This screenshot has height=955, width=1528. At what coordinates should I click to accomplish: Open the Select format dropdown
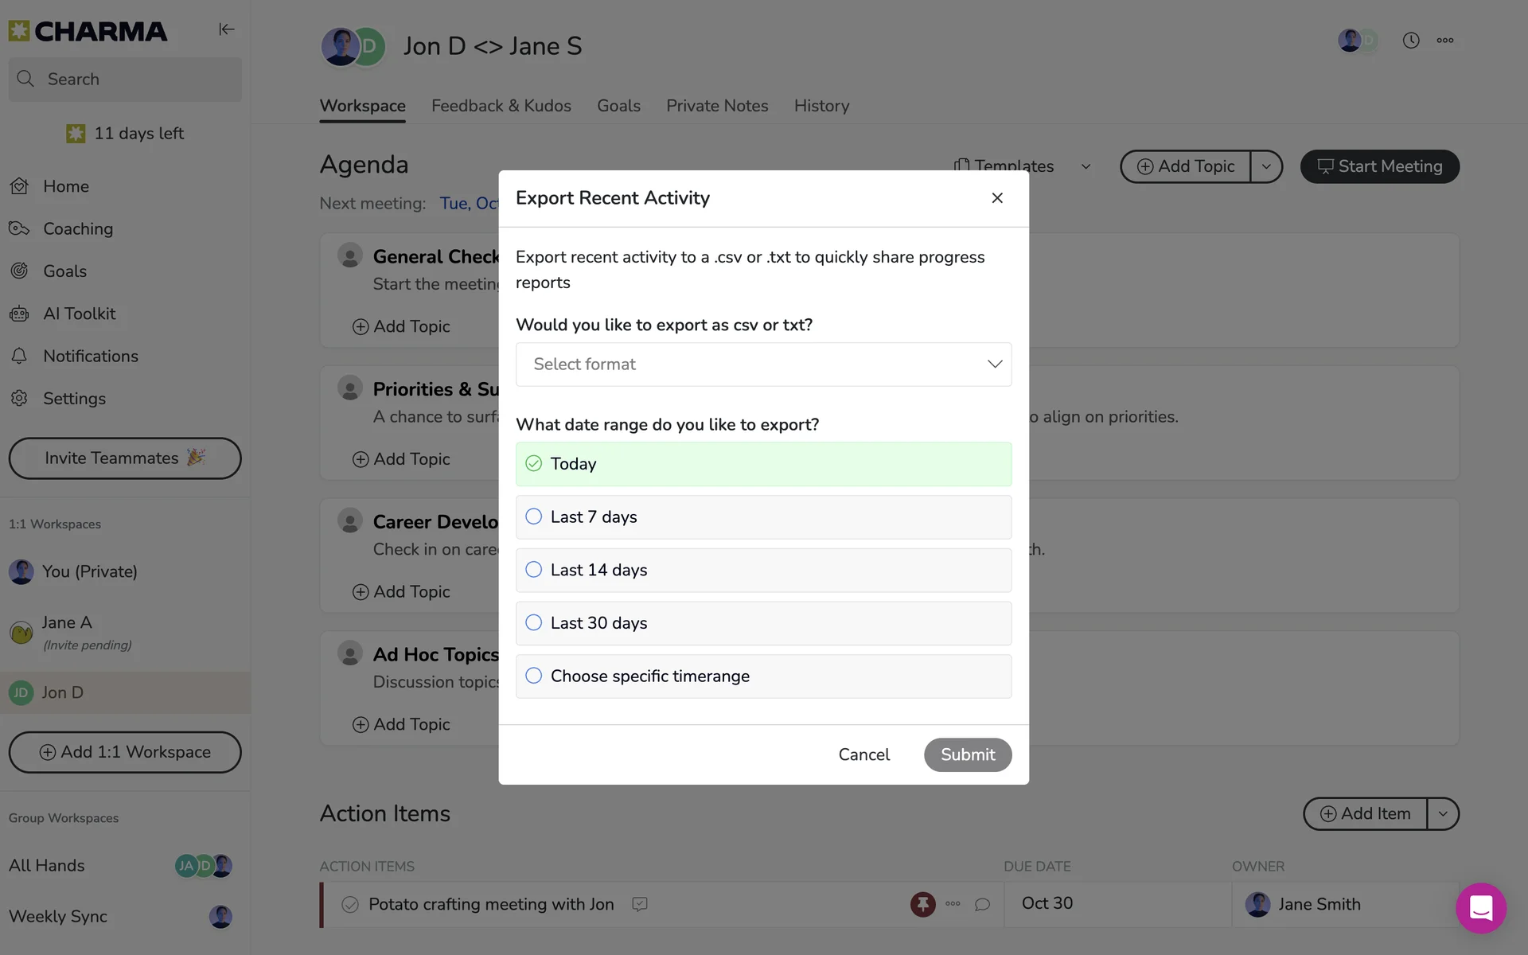(763, 364)
